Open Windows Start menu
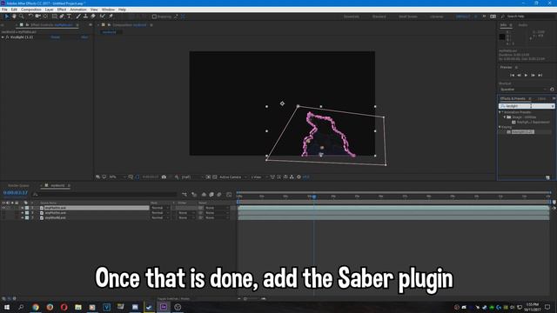557x313 pixels. 7,307
